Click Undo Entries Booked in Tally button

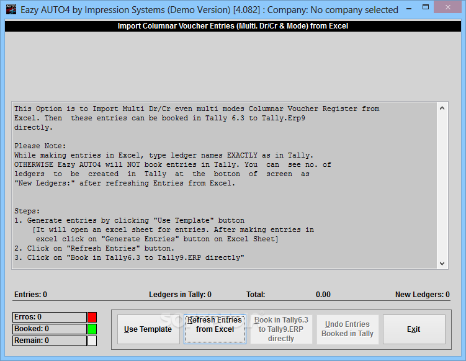tap(347, 329)
